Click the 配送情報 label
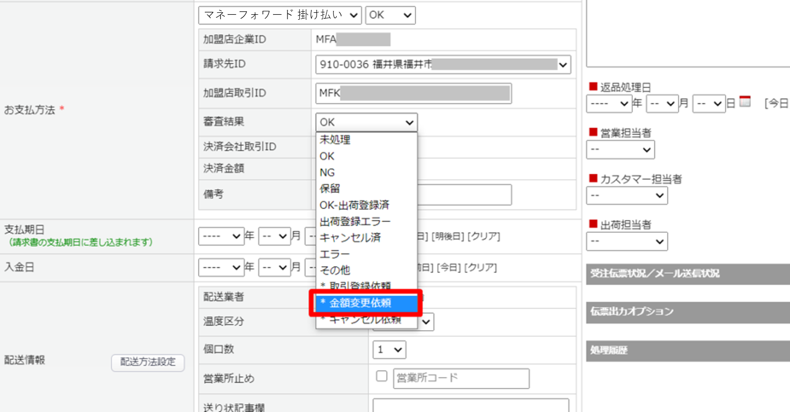The width and height of the screenshot is (790, 412). (x=25, y=360)
